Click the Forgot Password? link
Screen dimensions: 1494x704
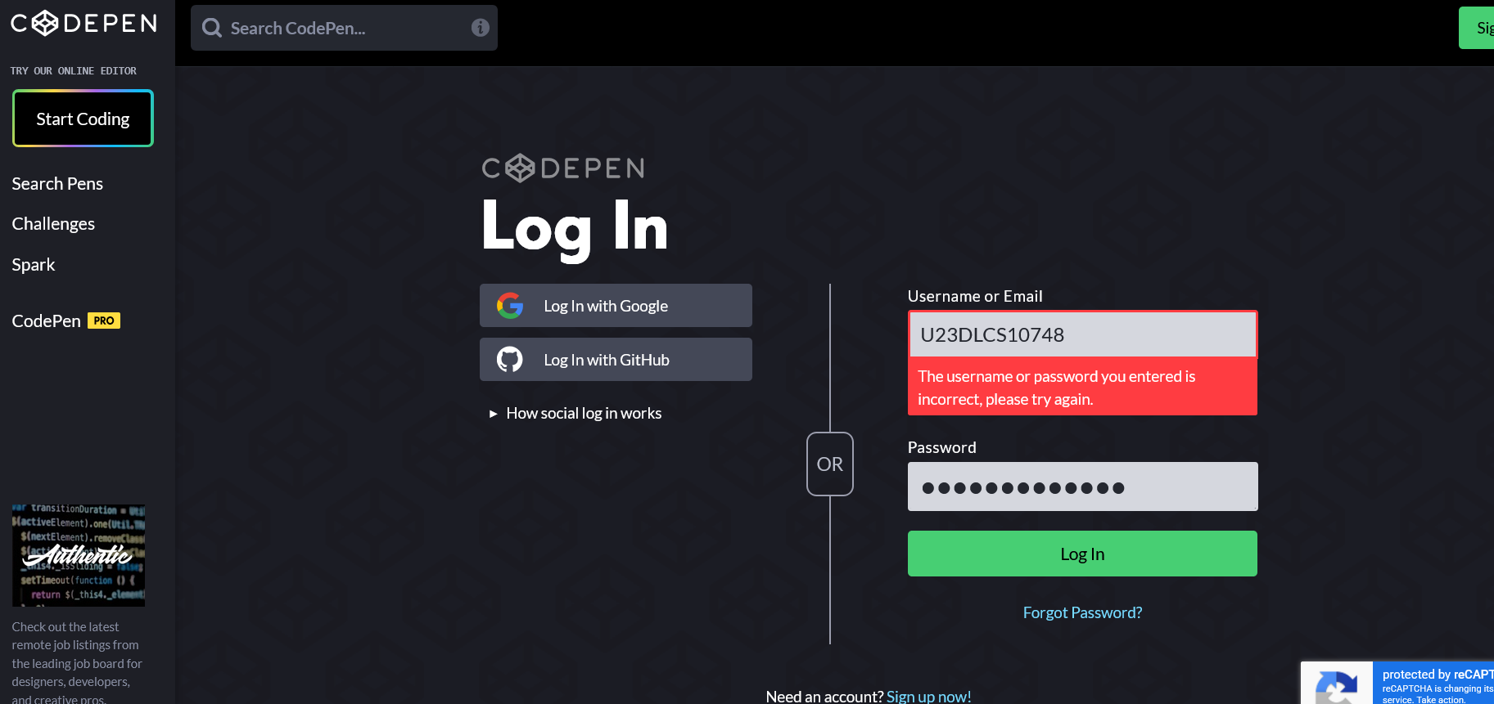coord(1082,612)
